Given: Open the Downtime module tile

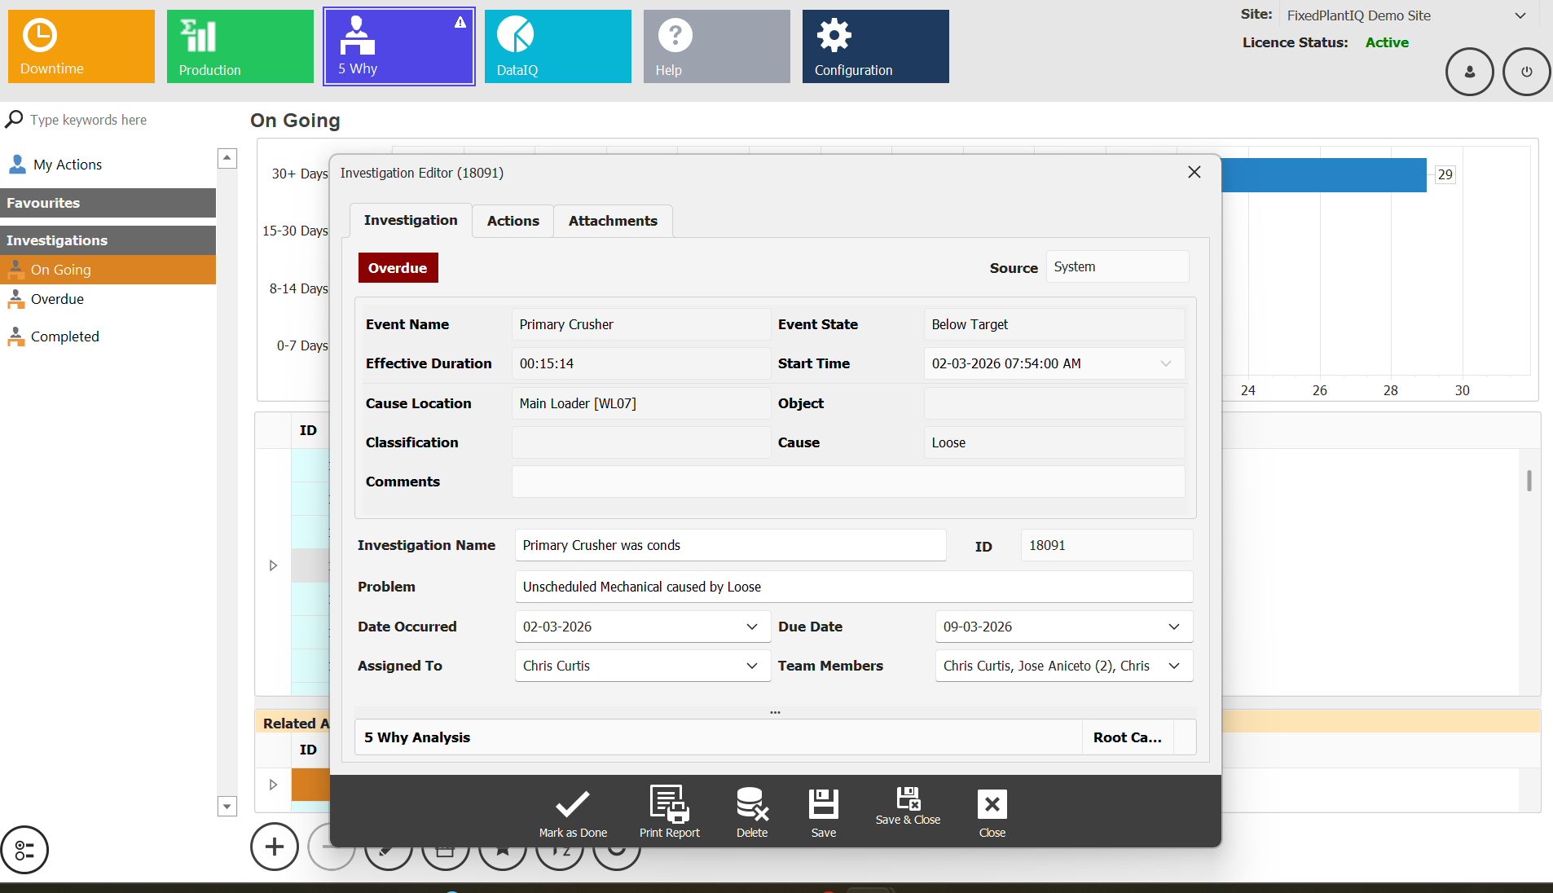Looking at the screenshot, I should [81, 46].
